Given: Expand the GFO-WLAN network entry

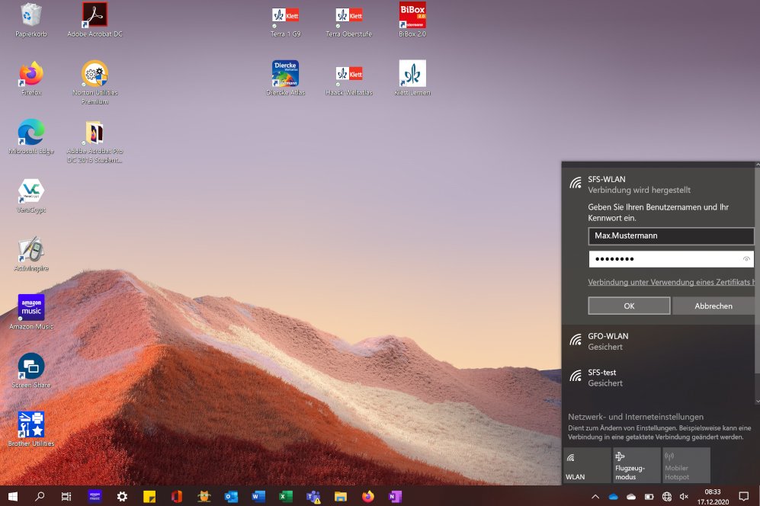Looking at the screenshot, I should [660, 341].
